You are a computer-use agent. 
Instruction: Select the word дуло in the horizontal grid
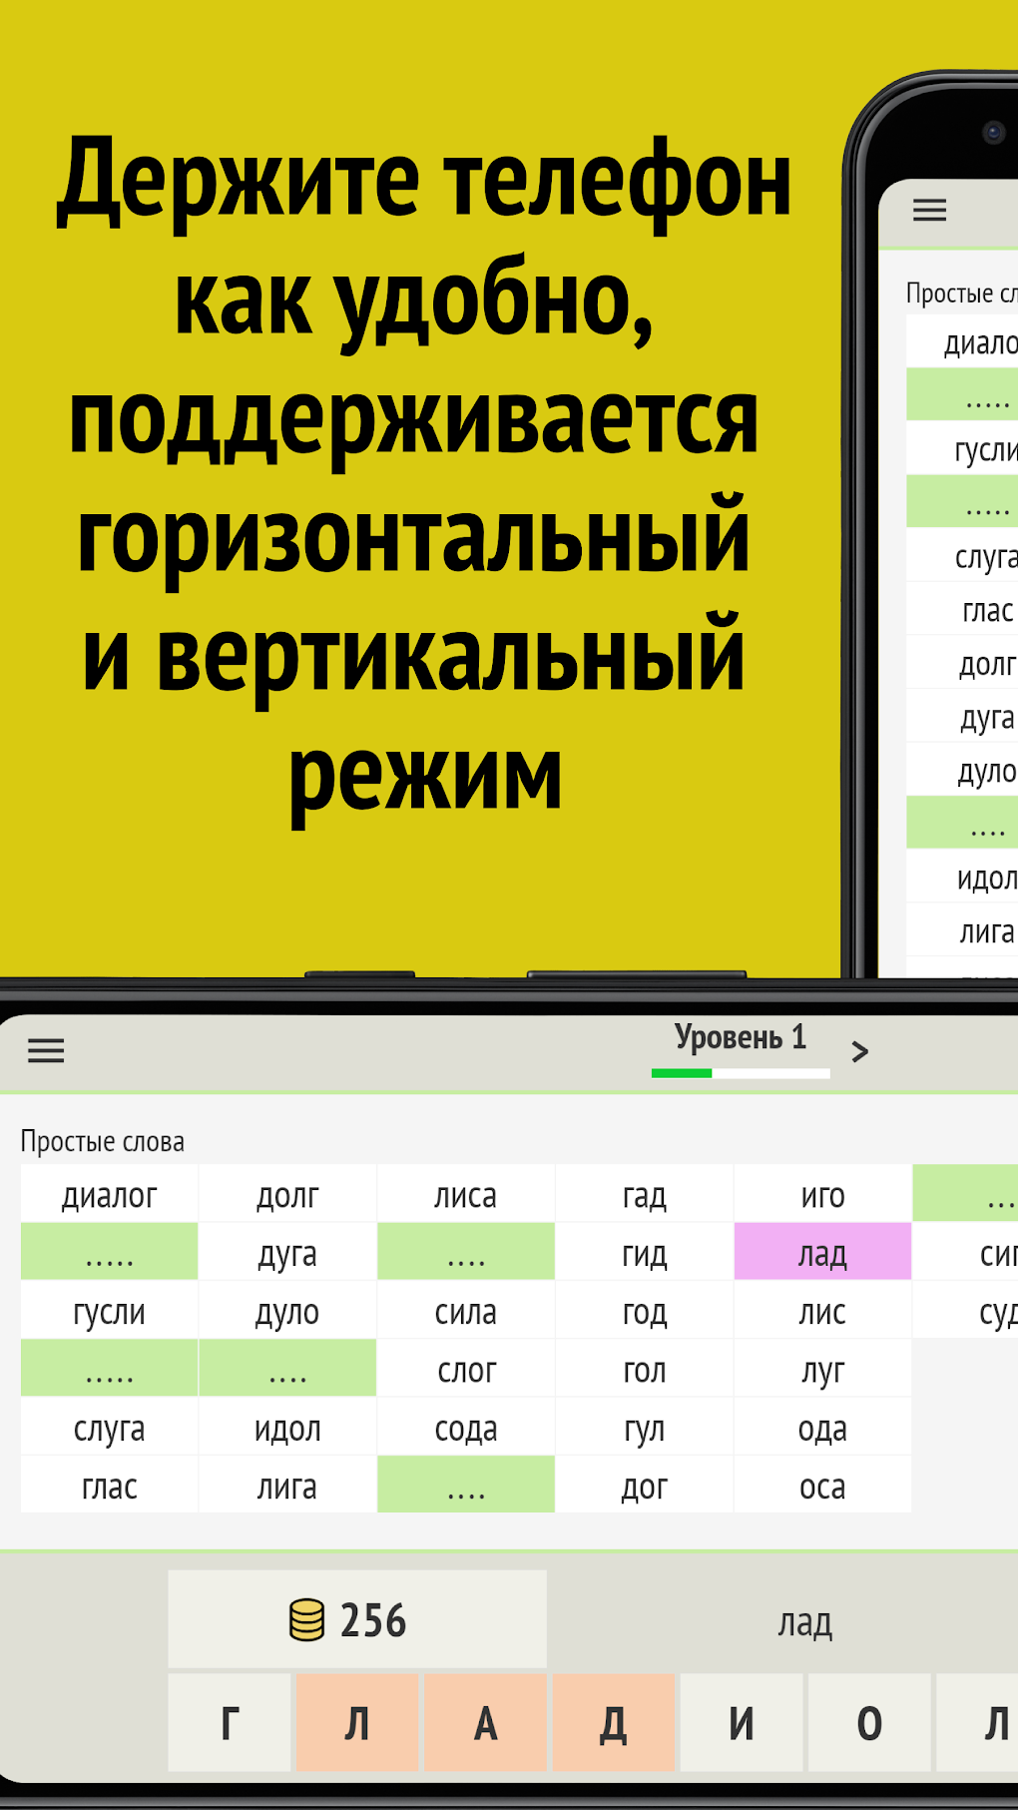(x=287, y=1311)
